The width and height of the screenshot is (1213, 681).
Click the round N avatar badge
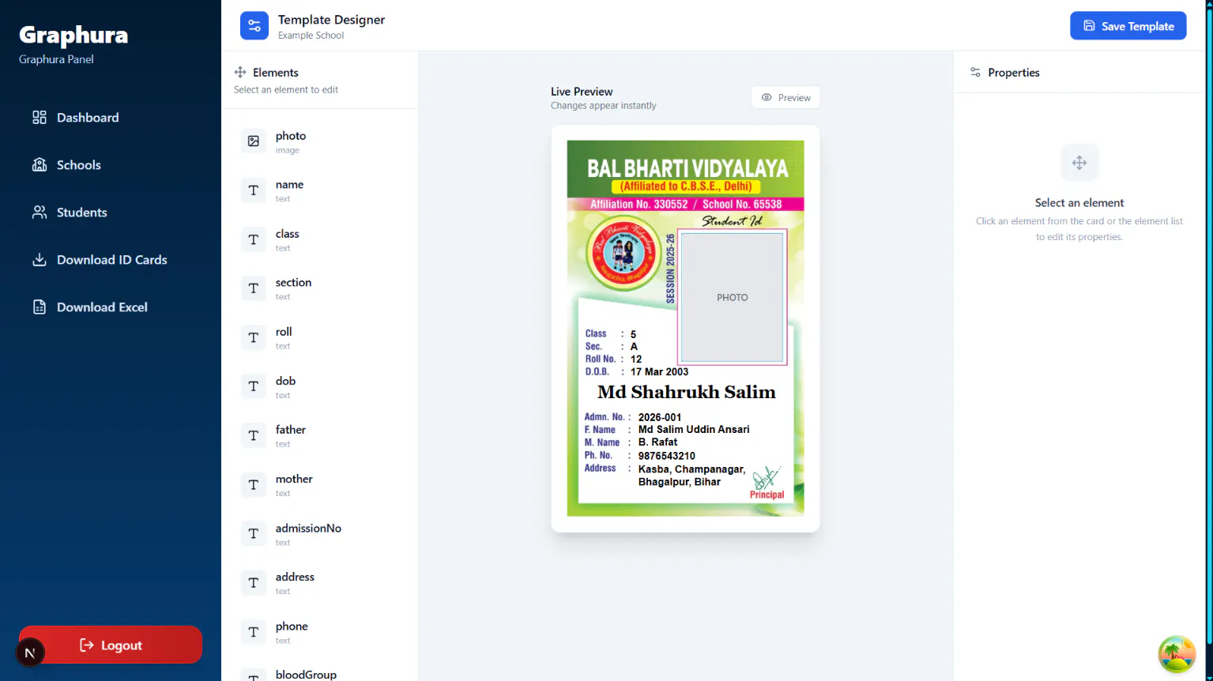[30, 653]
